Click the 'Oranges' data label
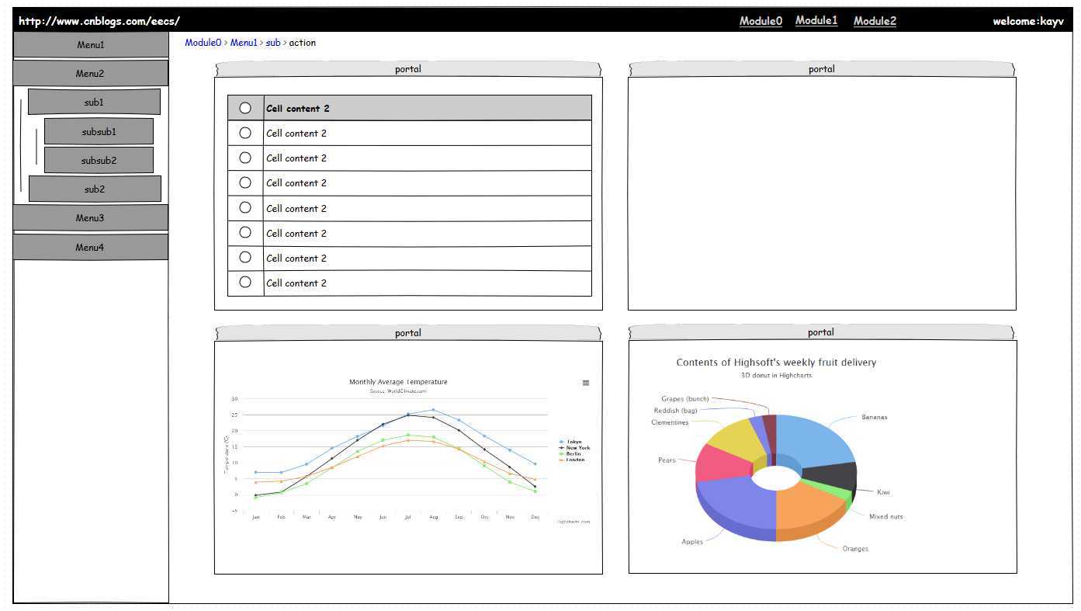The height and width of the screenshot is (611, 1081). pyautogui.click(x=855, y=549)
